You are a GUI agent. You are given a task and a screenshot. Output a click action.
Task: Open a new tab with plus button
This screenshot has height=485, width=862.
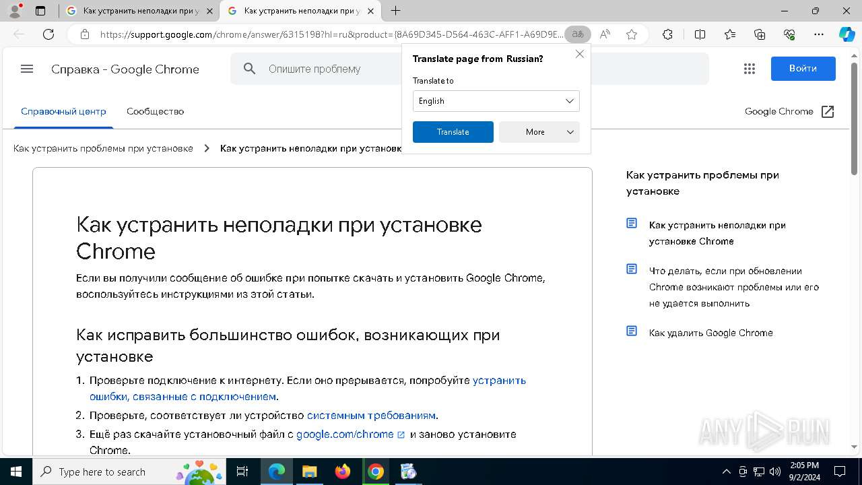(x=395, y=11)
